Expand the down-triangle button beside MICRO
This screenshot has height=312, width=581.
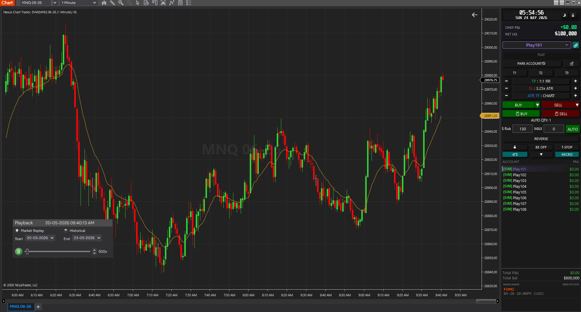(541, 154)
